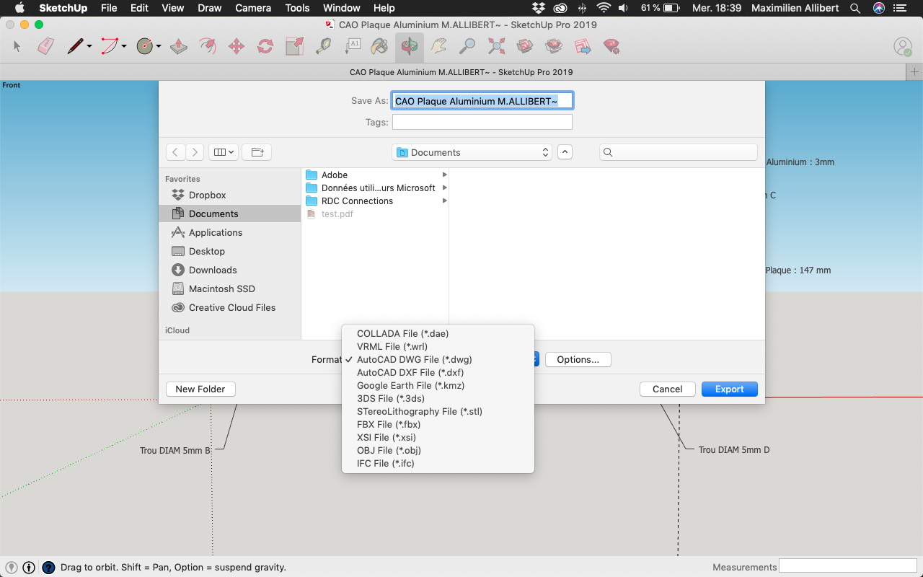Cancel the export dialog
923x577 pixels.
pos(667,389)
